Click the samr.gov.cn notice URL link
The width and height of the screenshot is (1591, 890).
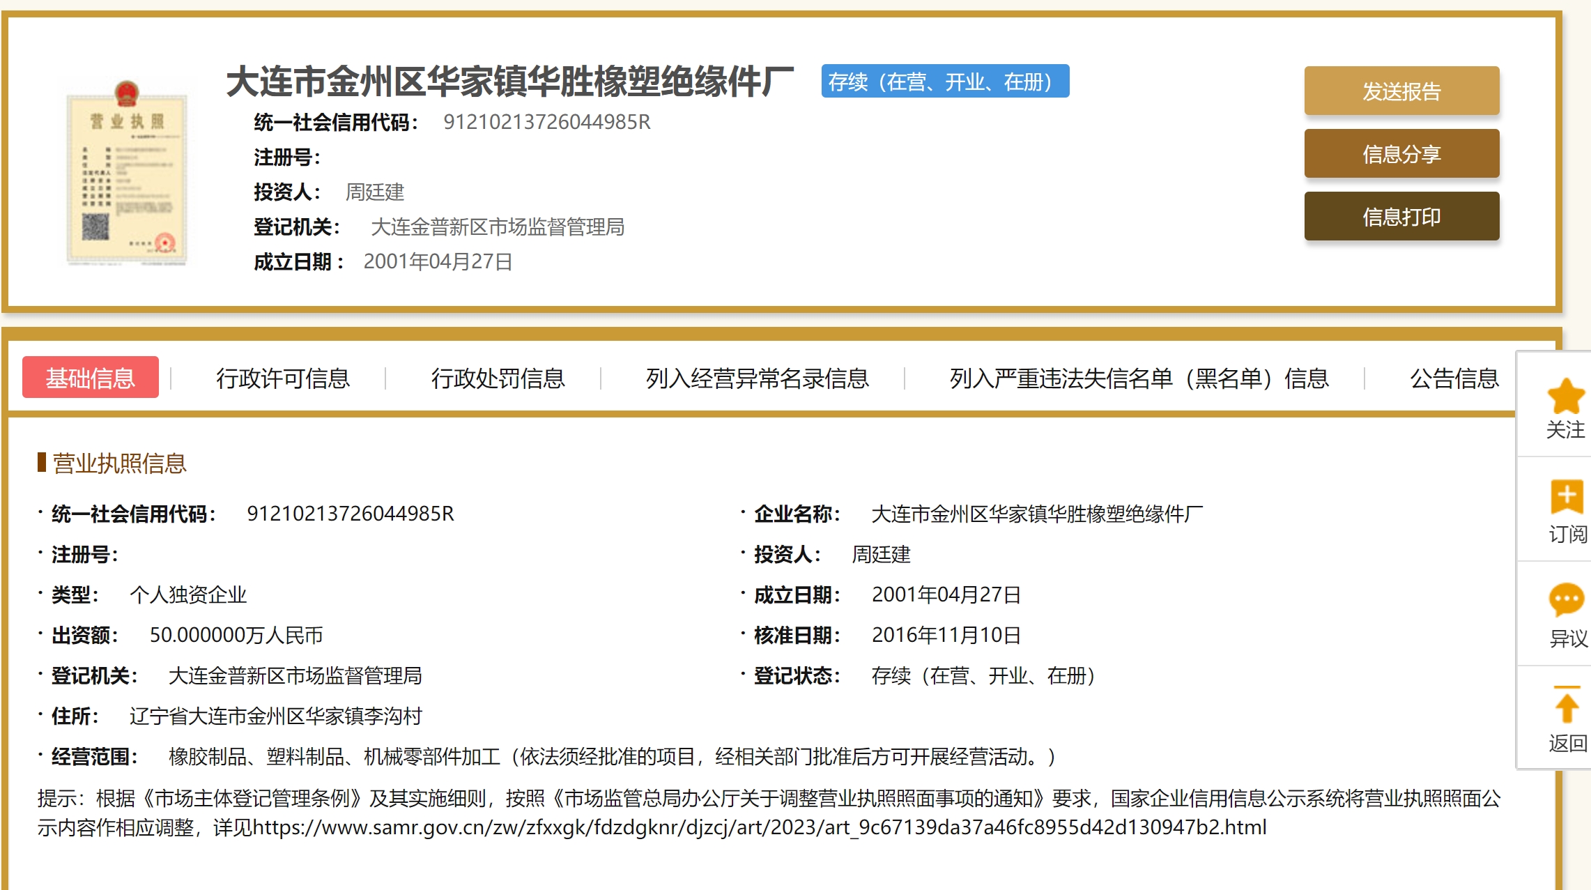[x=759, y=827]
